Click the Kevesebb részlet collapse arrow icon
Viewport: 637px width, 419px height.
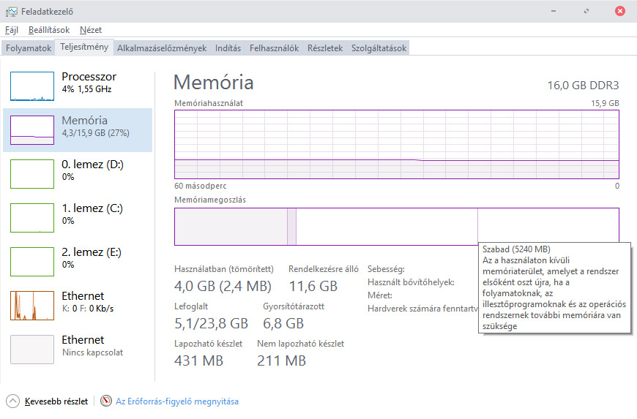13,401
